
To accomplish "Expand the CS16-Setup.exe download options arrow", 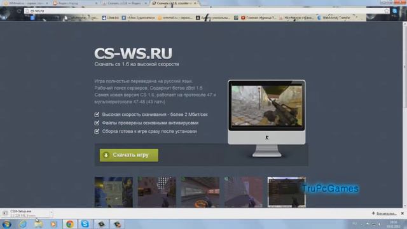I will (x=51, y=214).
